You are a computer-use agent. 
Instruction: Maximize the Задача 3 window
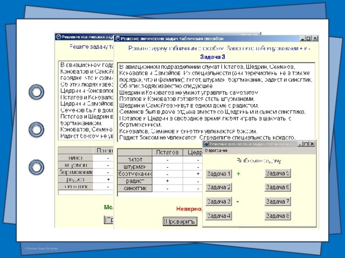[x=308, y=38]
